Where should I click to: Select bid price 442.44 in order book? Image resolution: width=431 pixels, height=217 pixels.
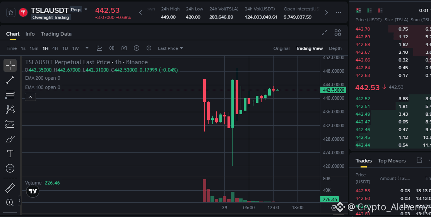363,145
